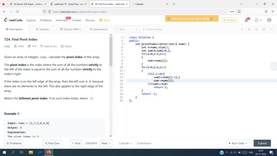
Task: Save to Pocket icon
Action: click(x=266, y=12)
